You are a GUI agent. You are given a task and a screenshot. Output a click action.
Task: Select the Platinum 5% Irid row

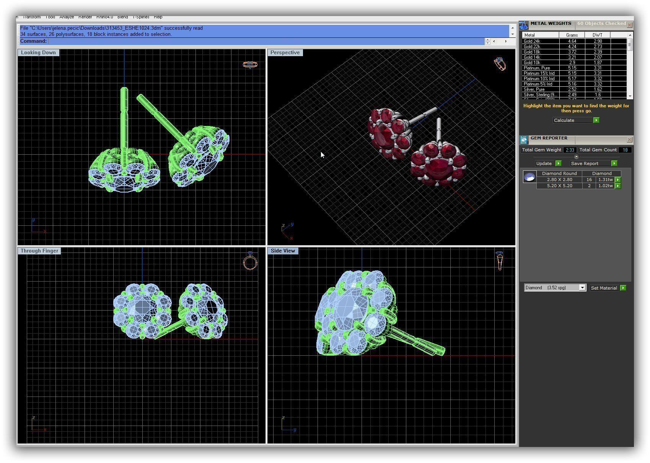pyautogui.click(x=575, y=84)
